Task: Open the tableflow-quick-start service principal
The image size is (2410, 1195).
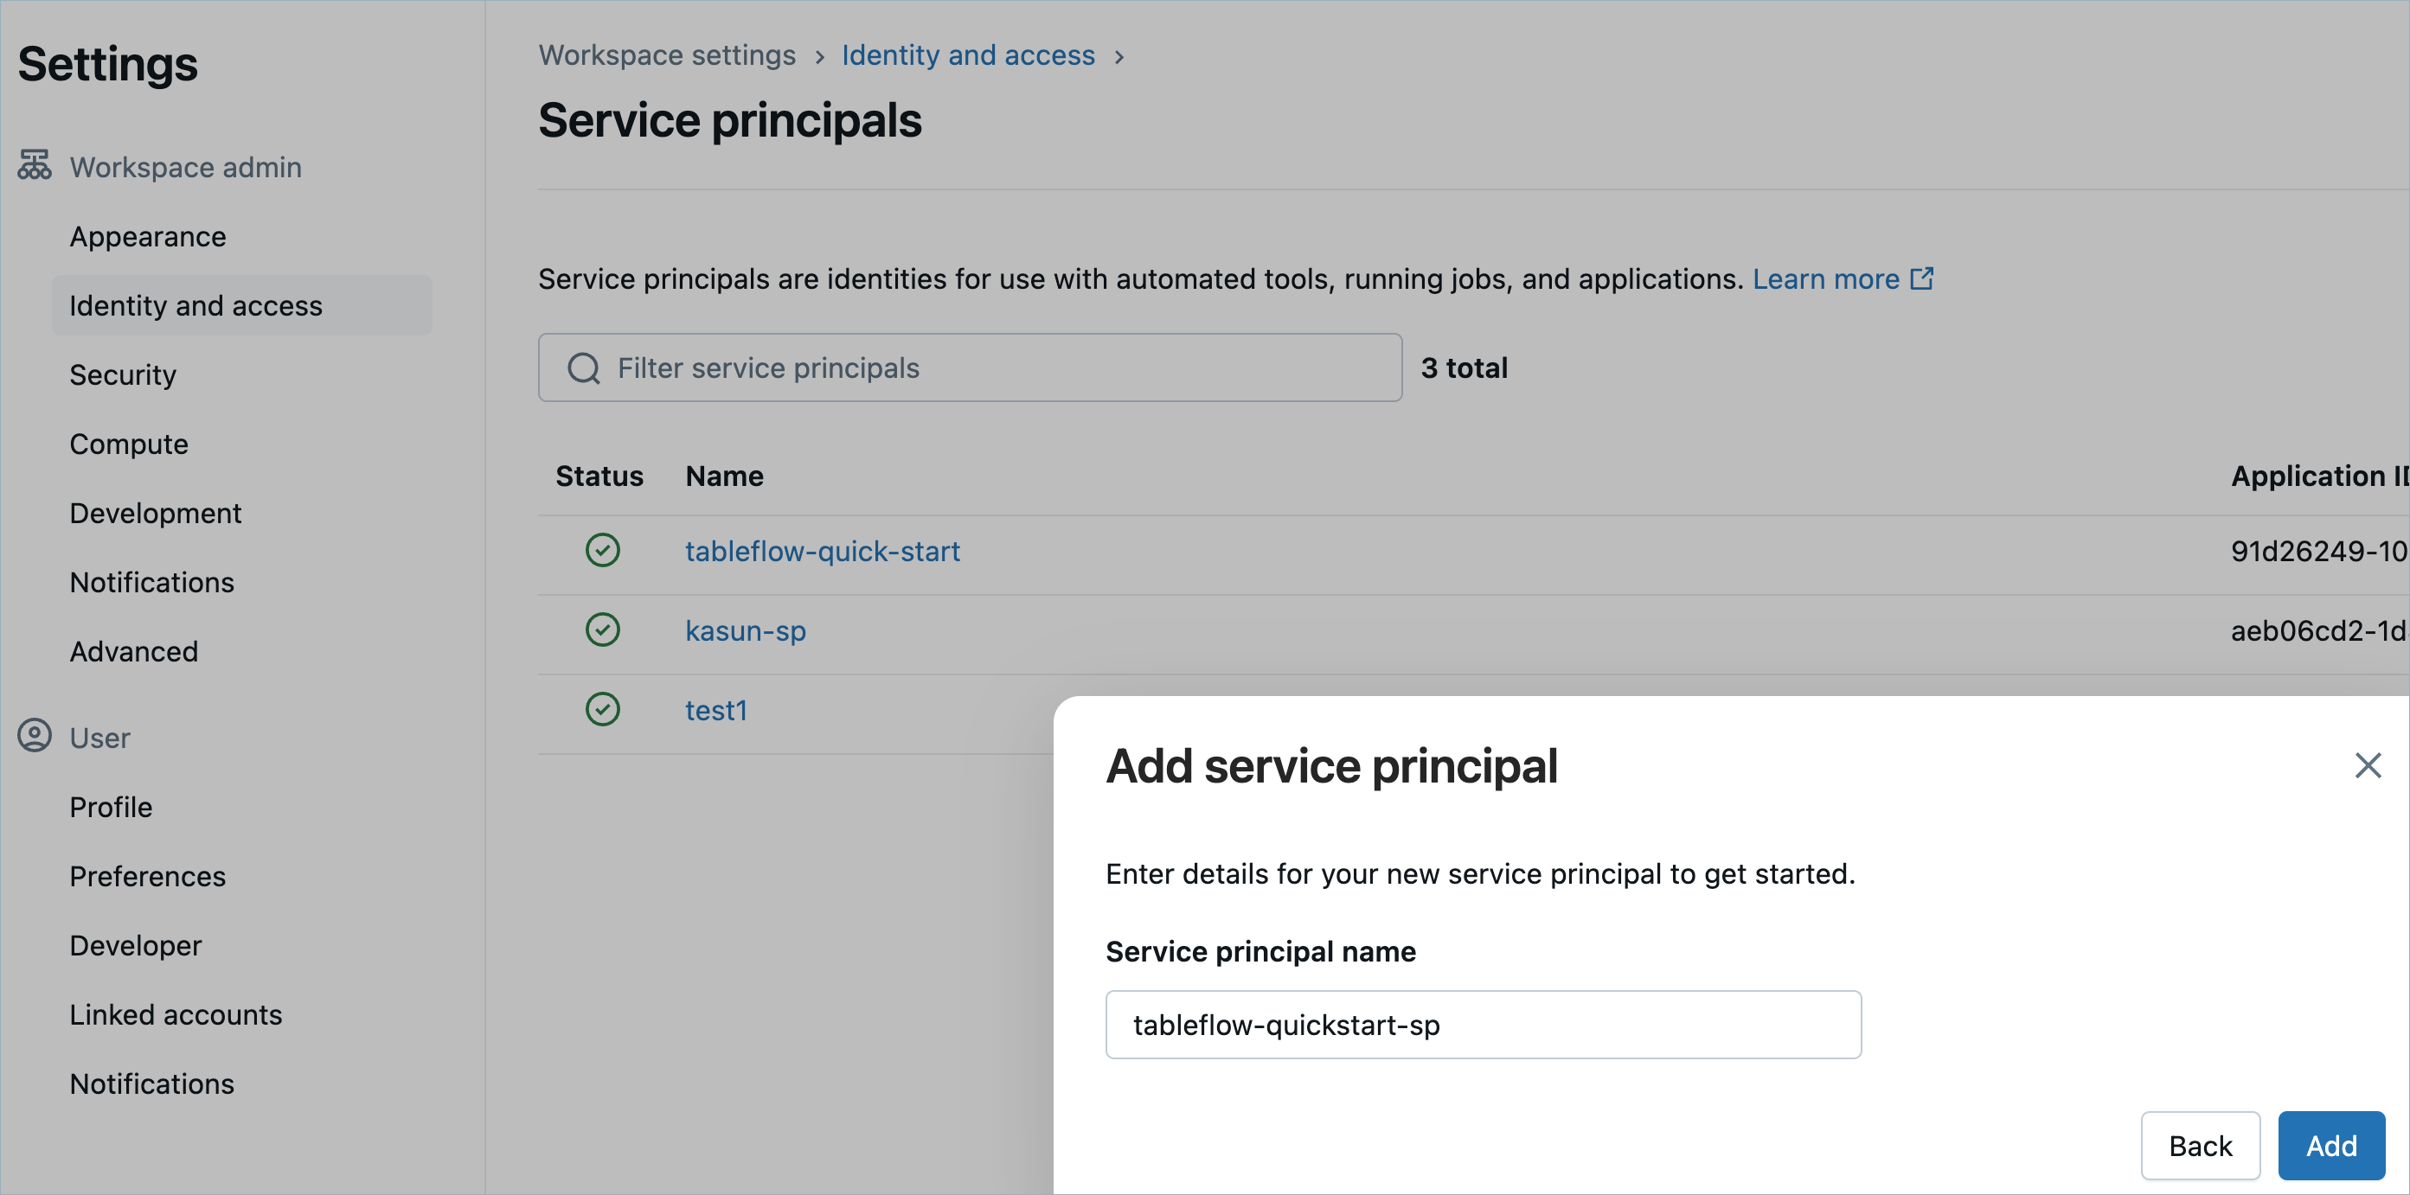Action: (x=823, y=552)
